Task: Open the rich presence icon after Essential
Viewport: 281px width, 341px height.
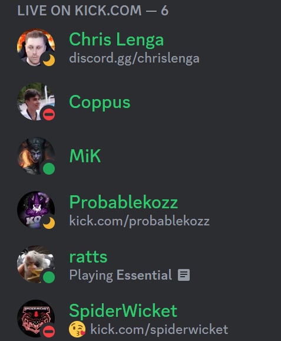Action: coord(184,275)
